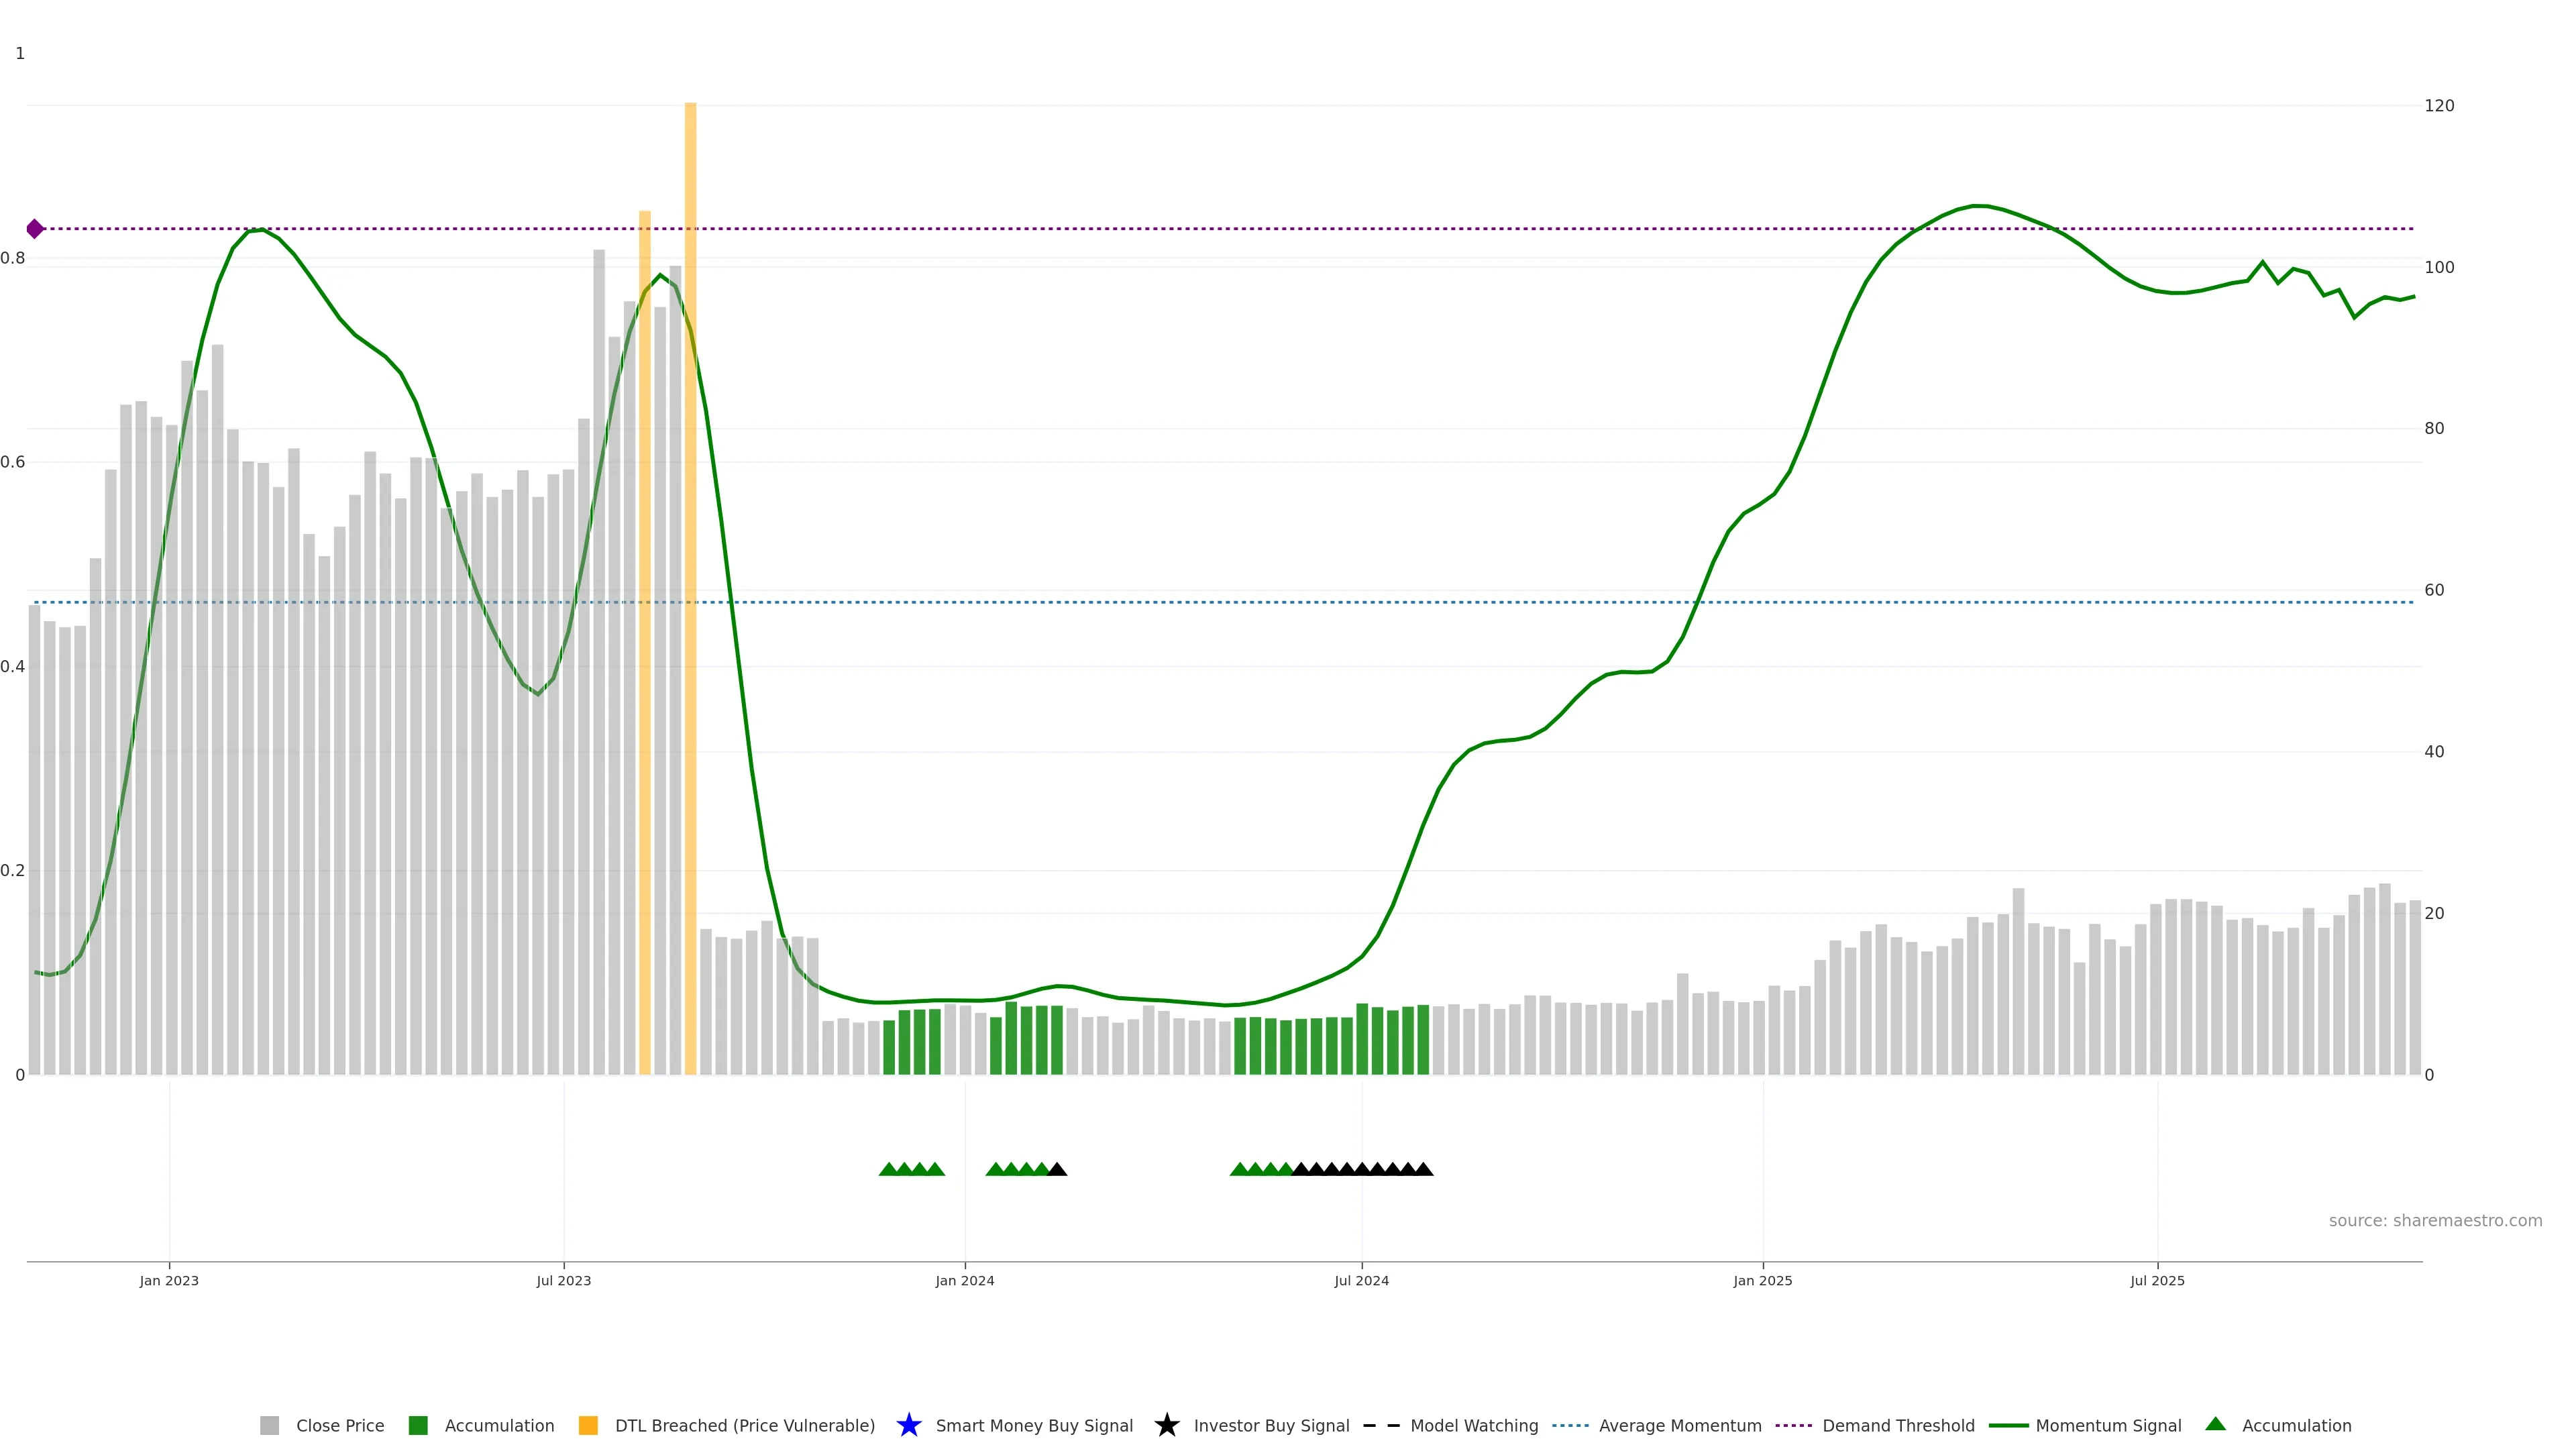Click the dotted blue Average Momentum legend symbol
2576x1449 pixels.
pyautogui.click(x=1570, y=1425)
